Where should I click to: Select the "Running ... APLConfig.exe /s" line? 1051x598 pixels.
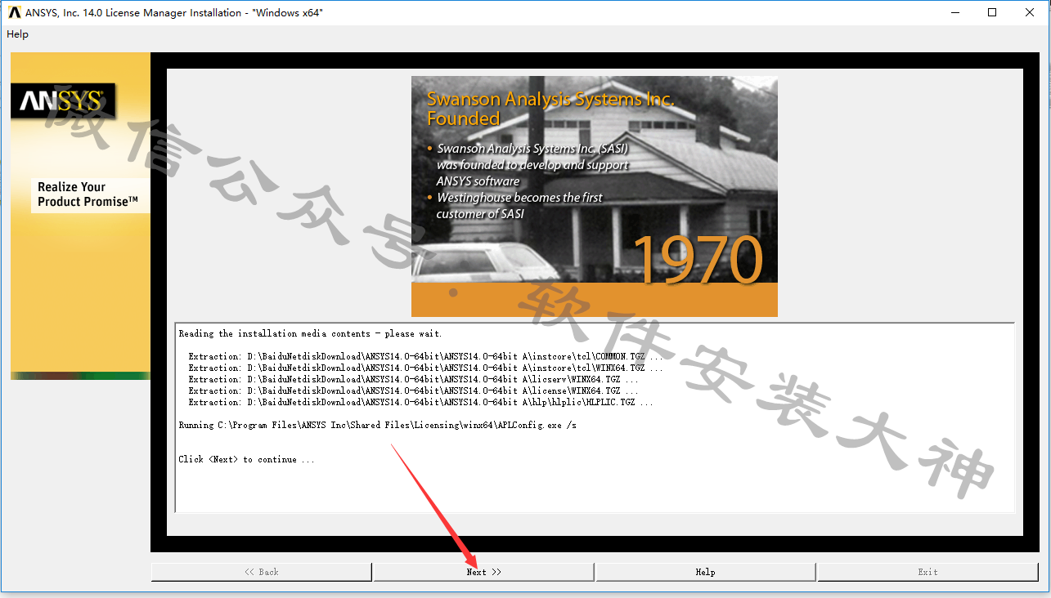377,425
